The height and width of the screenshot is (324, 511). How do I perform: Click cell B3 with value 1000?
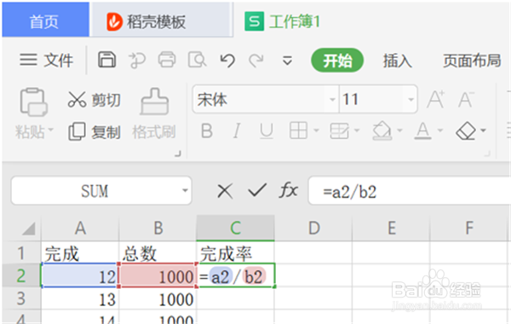pos(158,299)
